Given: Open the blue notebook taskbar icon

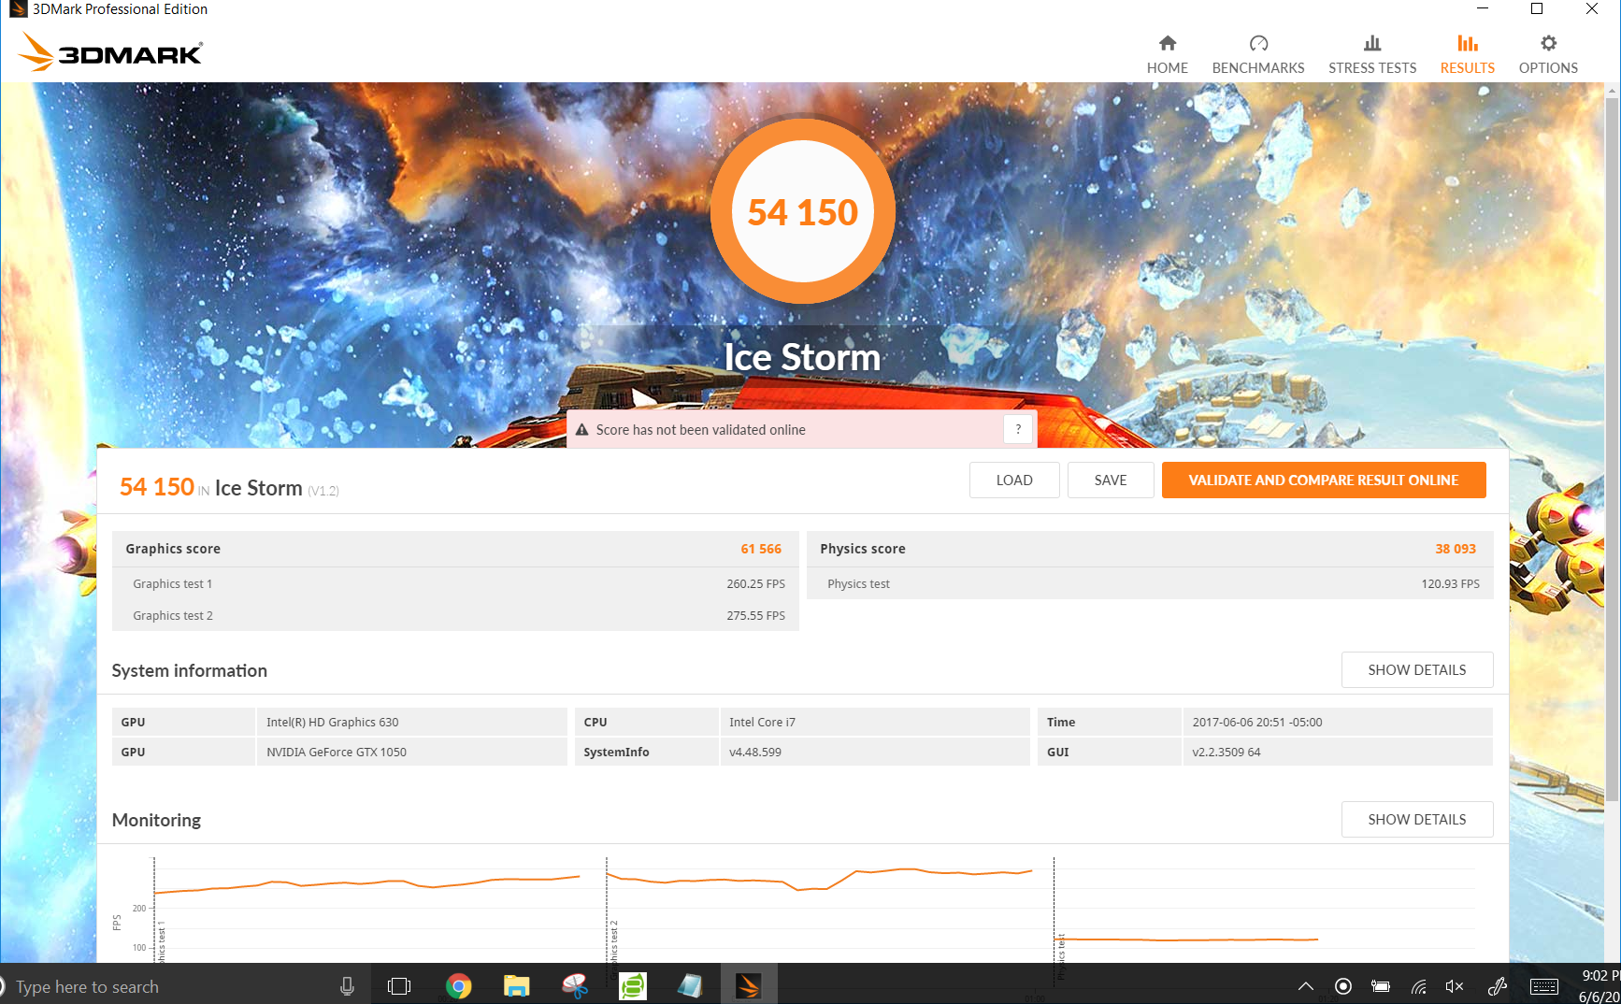Looking at the screenshot, I should pos(690,986).
